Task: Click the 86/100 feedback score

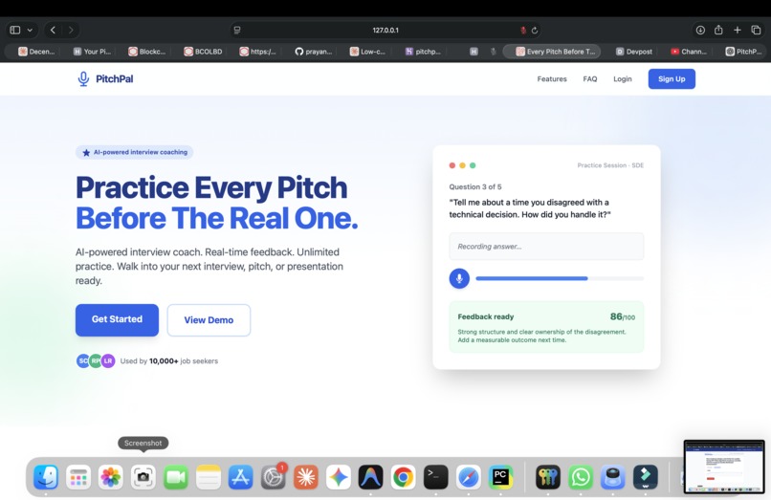Action: pyautogui.click(x=623, y=316)
